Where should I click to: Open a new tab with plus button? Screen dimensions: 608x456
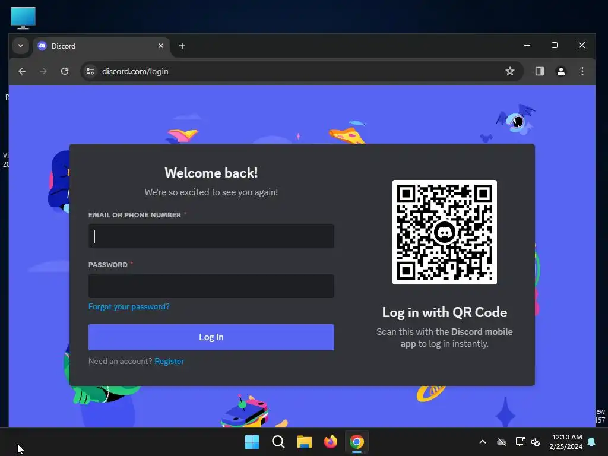click(x=182, y=46)
